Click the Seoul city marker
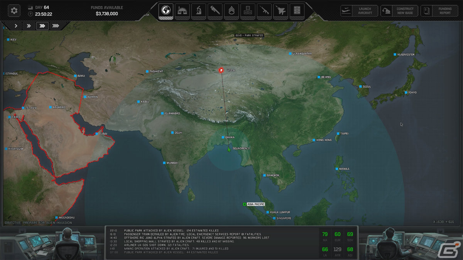 coord(360,87)
